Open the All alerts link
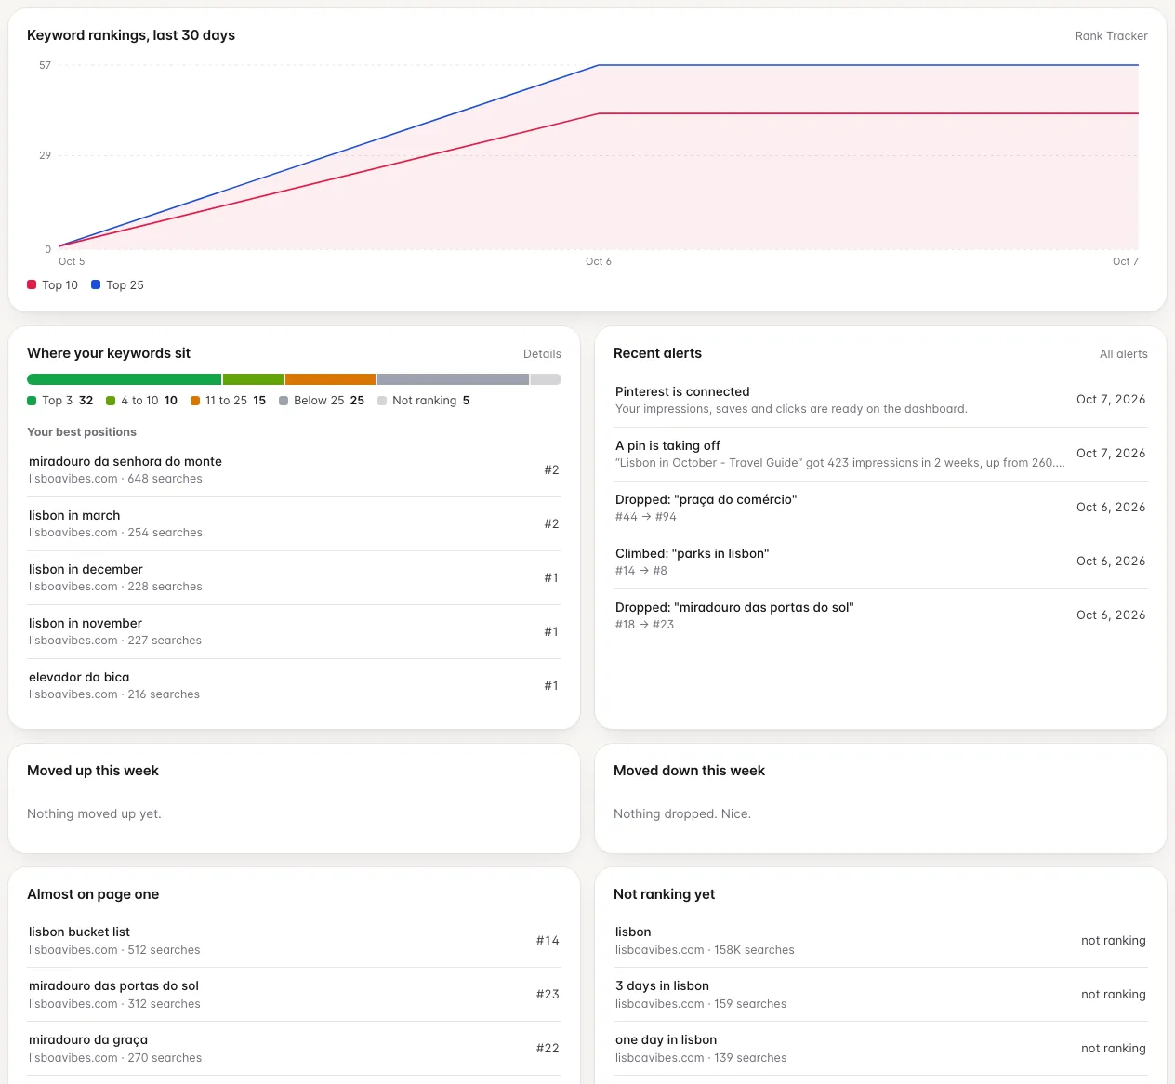This screenshot has height=1084, width=1175. (1123, 354)
